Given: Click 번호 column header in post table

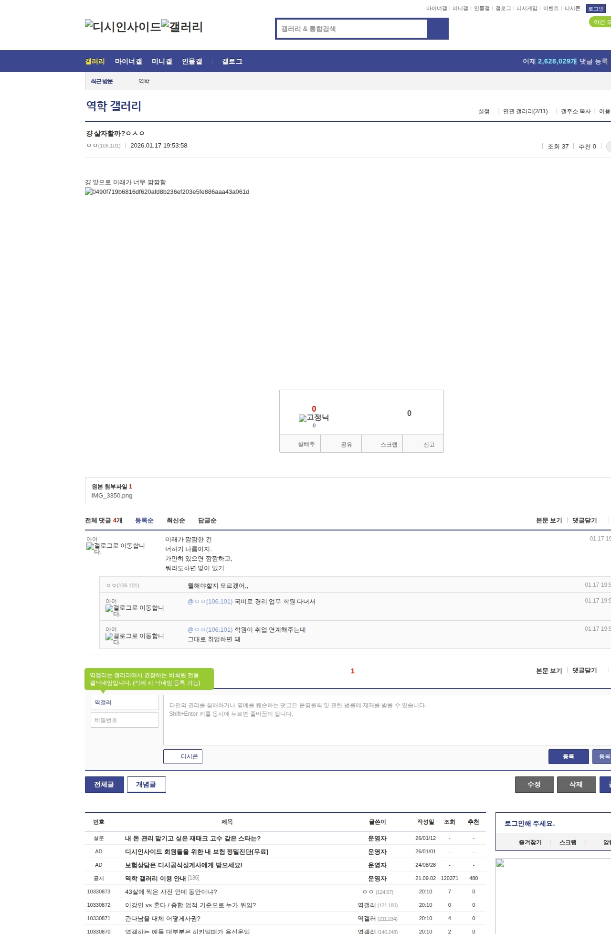Looking at the screenshot, I should pos(99,822).
